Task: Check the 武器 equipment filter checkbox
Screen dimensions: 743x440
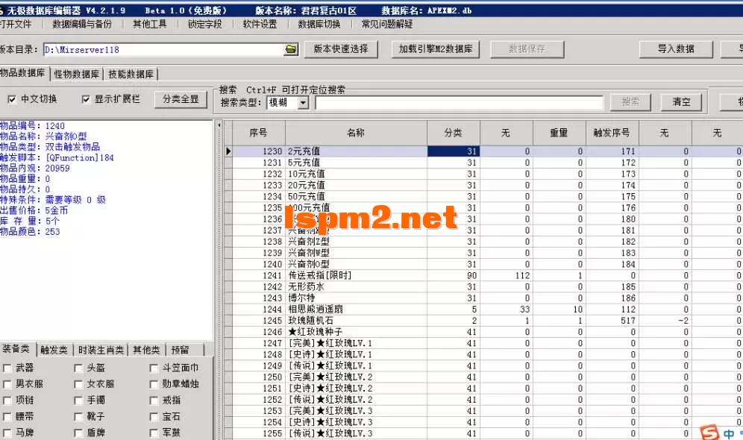Action: tap(7, 368)
